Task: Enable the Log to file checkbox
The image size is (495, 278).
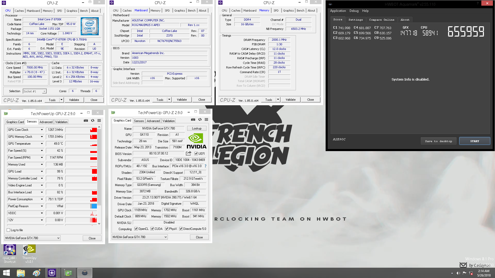Action: click(x=9, y=230)
